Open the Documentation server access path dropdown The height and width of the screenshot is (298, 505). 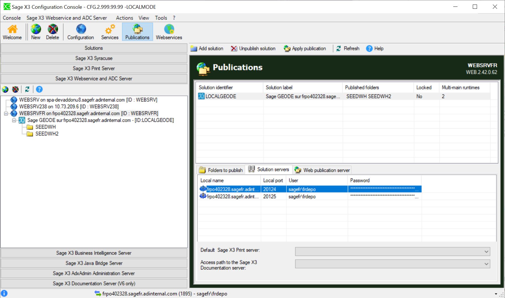pos(486,264)
